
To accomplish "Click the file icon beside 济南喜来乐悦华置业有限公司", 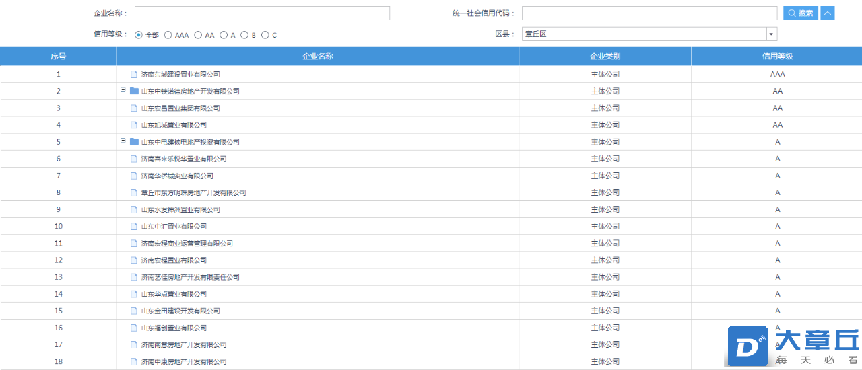I will (x=134, y=159).
